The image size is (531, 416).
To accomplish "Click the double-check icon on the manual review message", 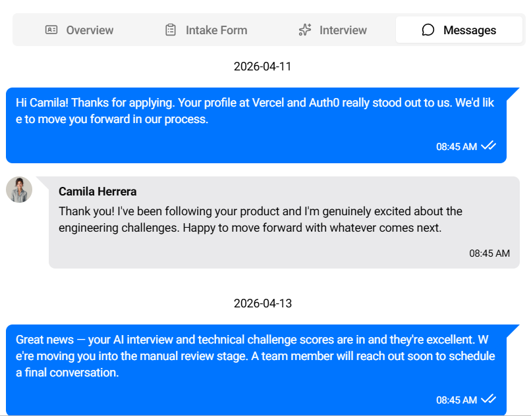I will 488,400.
